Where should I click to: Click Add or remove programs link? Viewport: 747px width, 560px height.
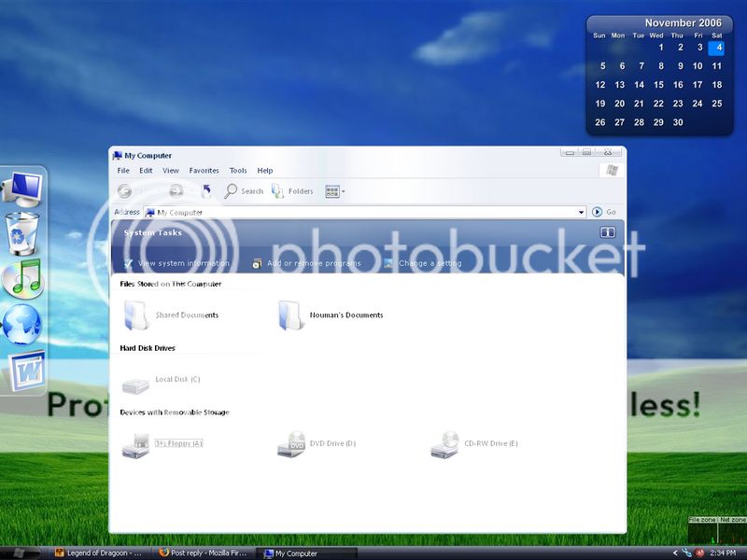point(314,264)
